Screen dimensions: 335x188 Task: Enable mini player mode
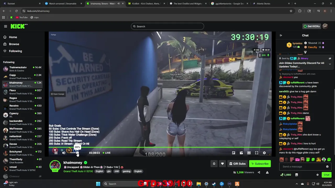click(234, 153)
